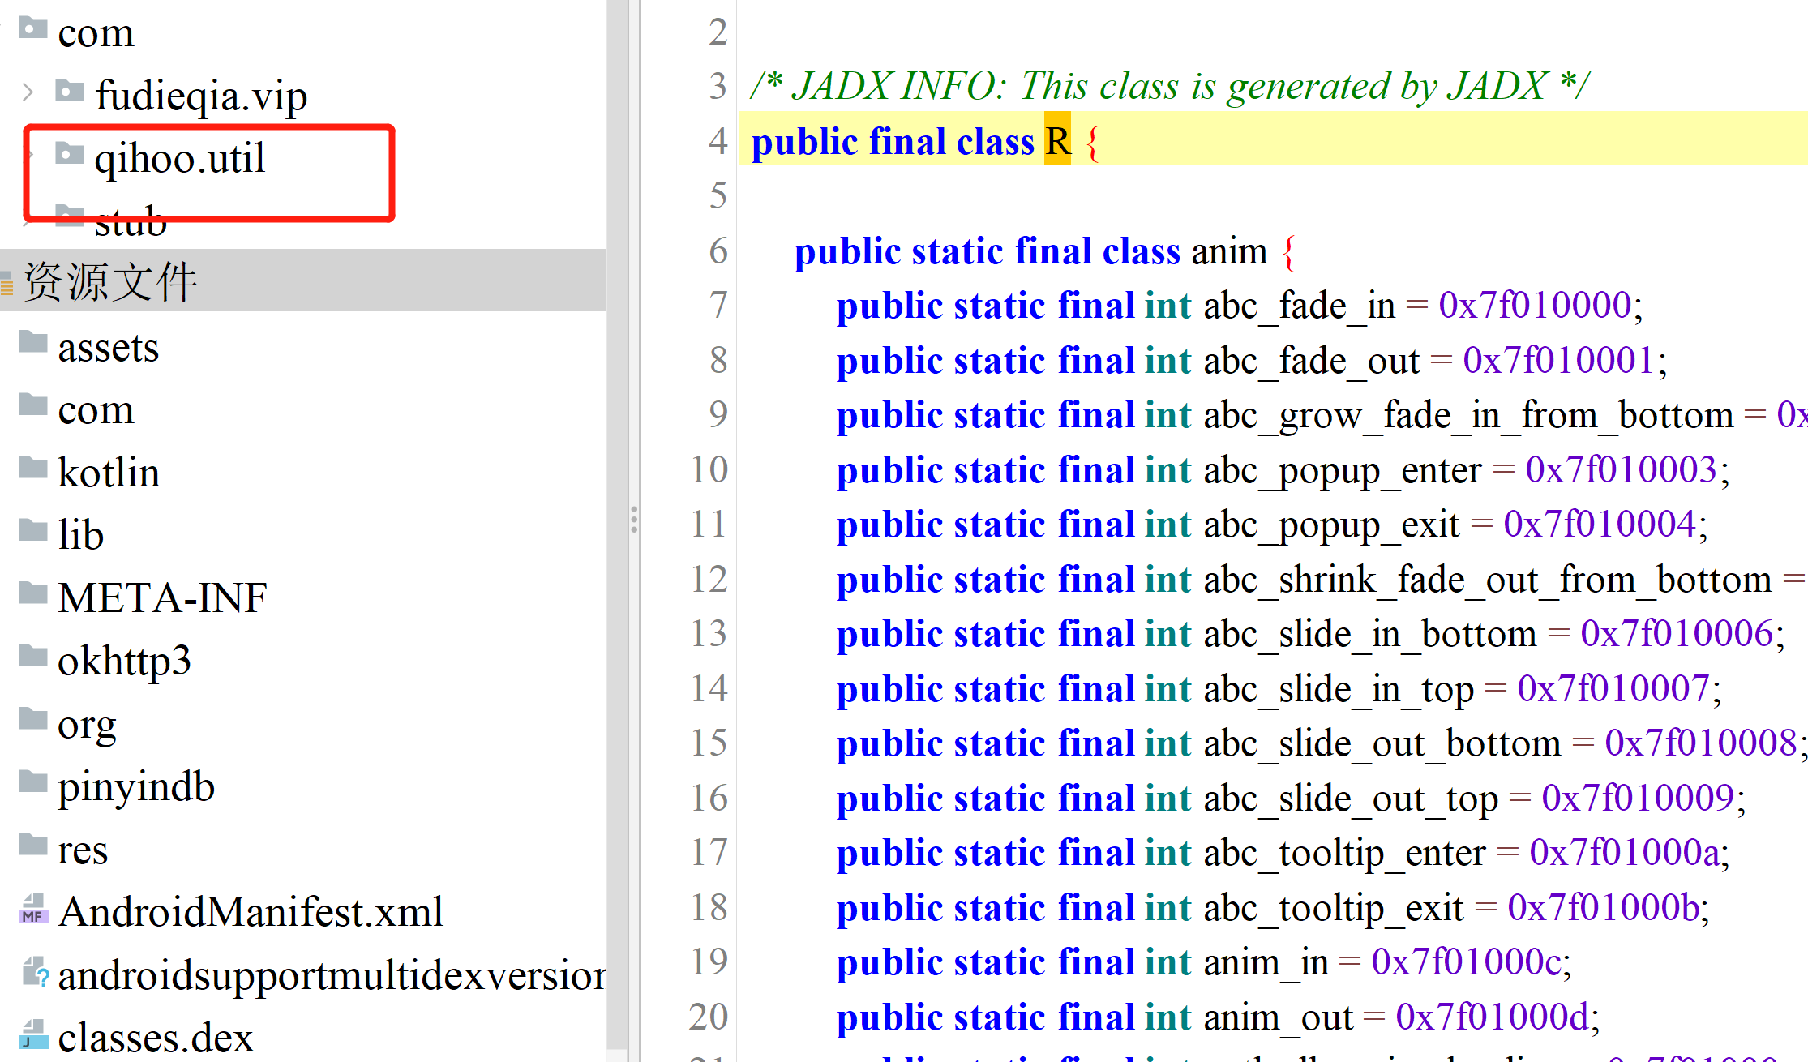Click the value 0x7f010000
This screenshot has height=1062, width=1808.
[1536, 306]
